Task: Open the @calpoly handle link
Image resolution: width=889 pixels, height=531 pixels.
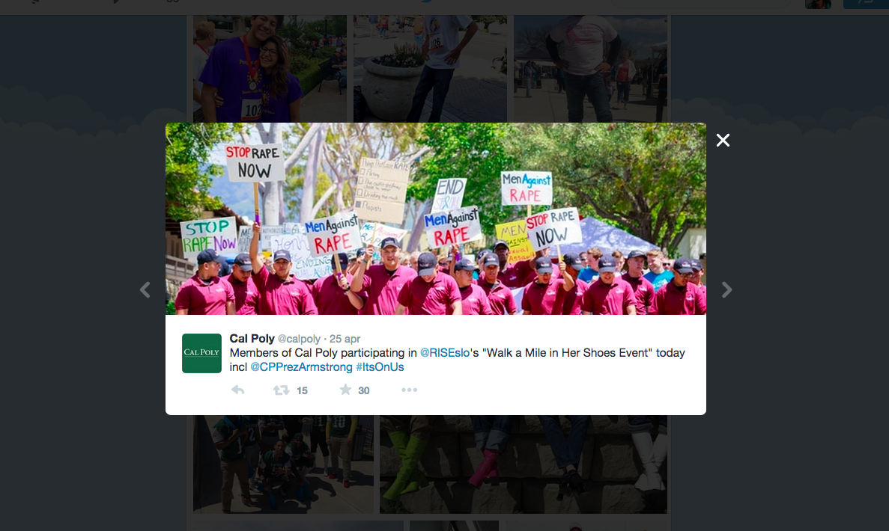Action: point(299,339)
